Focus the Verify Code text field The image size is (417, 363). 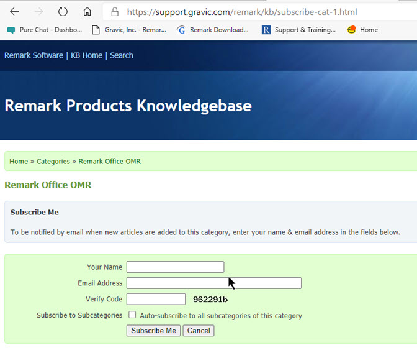coord(156,299)
